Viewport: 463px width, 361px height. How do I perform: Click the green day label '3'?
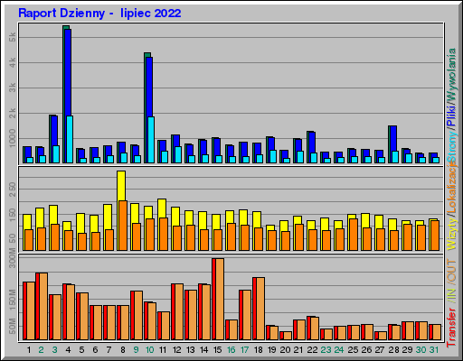54,350
